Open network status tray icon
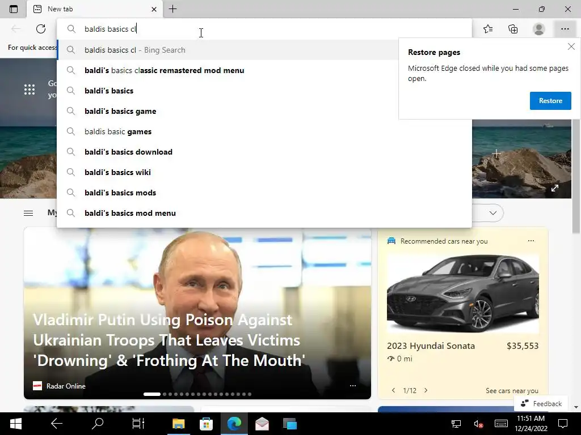Screen dimensions: 581x435 click(456, 424)
